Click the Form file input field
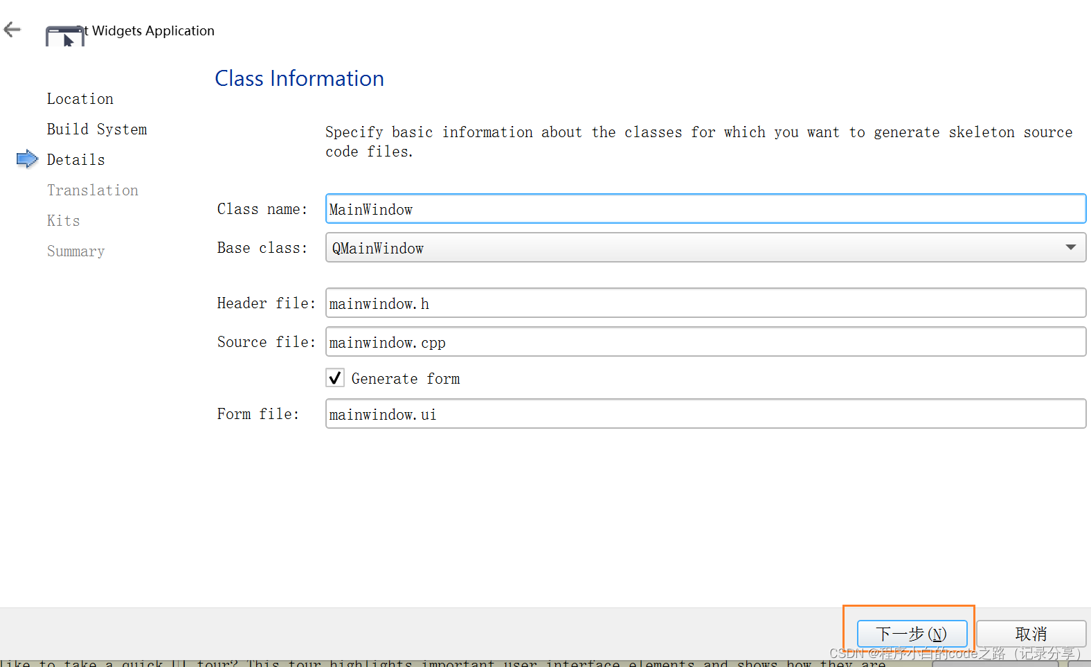Image resolution: width=1091 pixels, height=667 pixels. (705, 414)
